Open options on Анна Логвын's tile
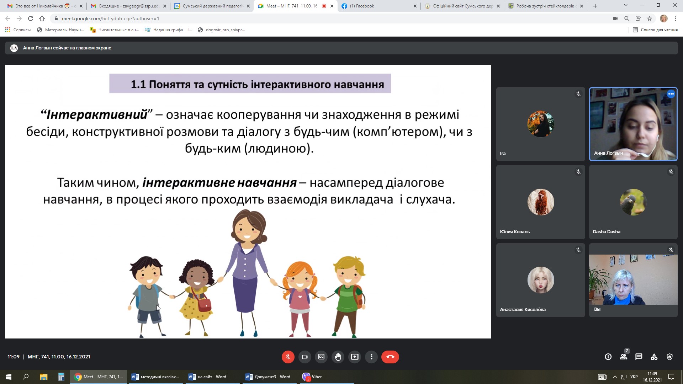The image size is (683, 384). click(671, 94)
